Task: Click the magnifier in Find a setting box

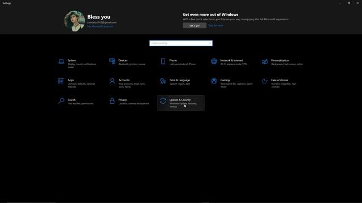Action: pyautogui.click(x=210, y=43)
